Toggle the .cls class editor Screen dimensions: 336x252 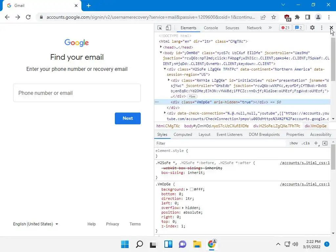coord(305,143)
